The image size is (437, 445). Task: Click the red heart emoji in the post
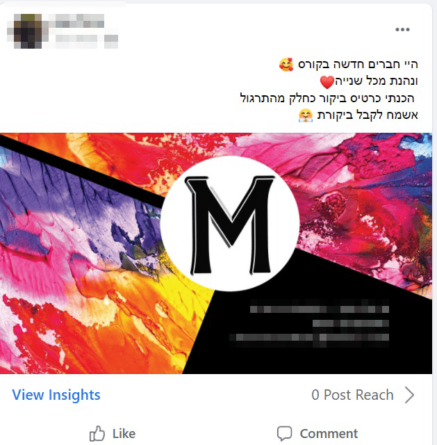tap(327, 82)
